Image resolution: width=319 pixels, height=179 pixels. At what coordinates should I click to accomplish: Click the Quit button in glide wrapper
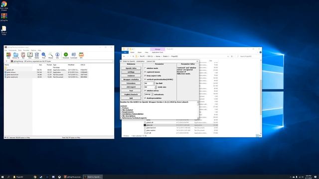(131, 98)
